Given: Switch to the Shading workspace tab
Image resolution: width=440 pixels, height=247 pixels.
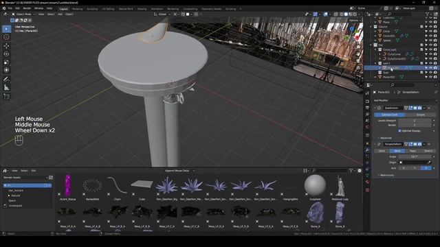Looking at the screenshot, I should (142, 9).
